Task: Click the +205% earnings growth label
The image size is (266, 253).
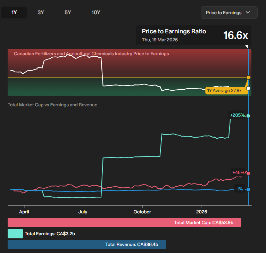Action: click(237, 115)
